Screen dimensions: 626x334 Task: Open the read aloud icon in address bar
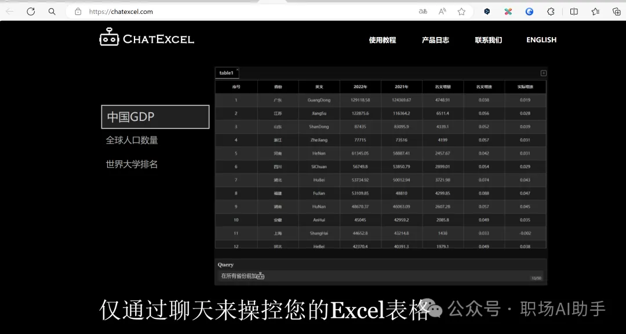[442, 12]
